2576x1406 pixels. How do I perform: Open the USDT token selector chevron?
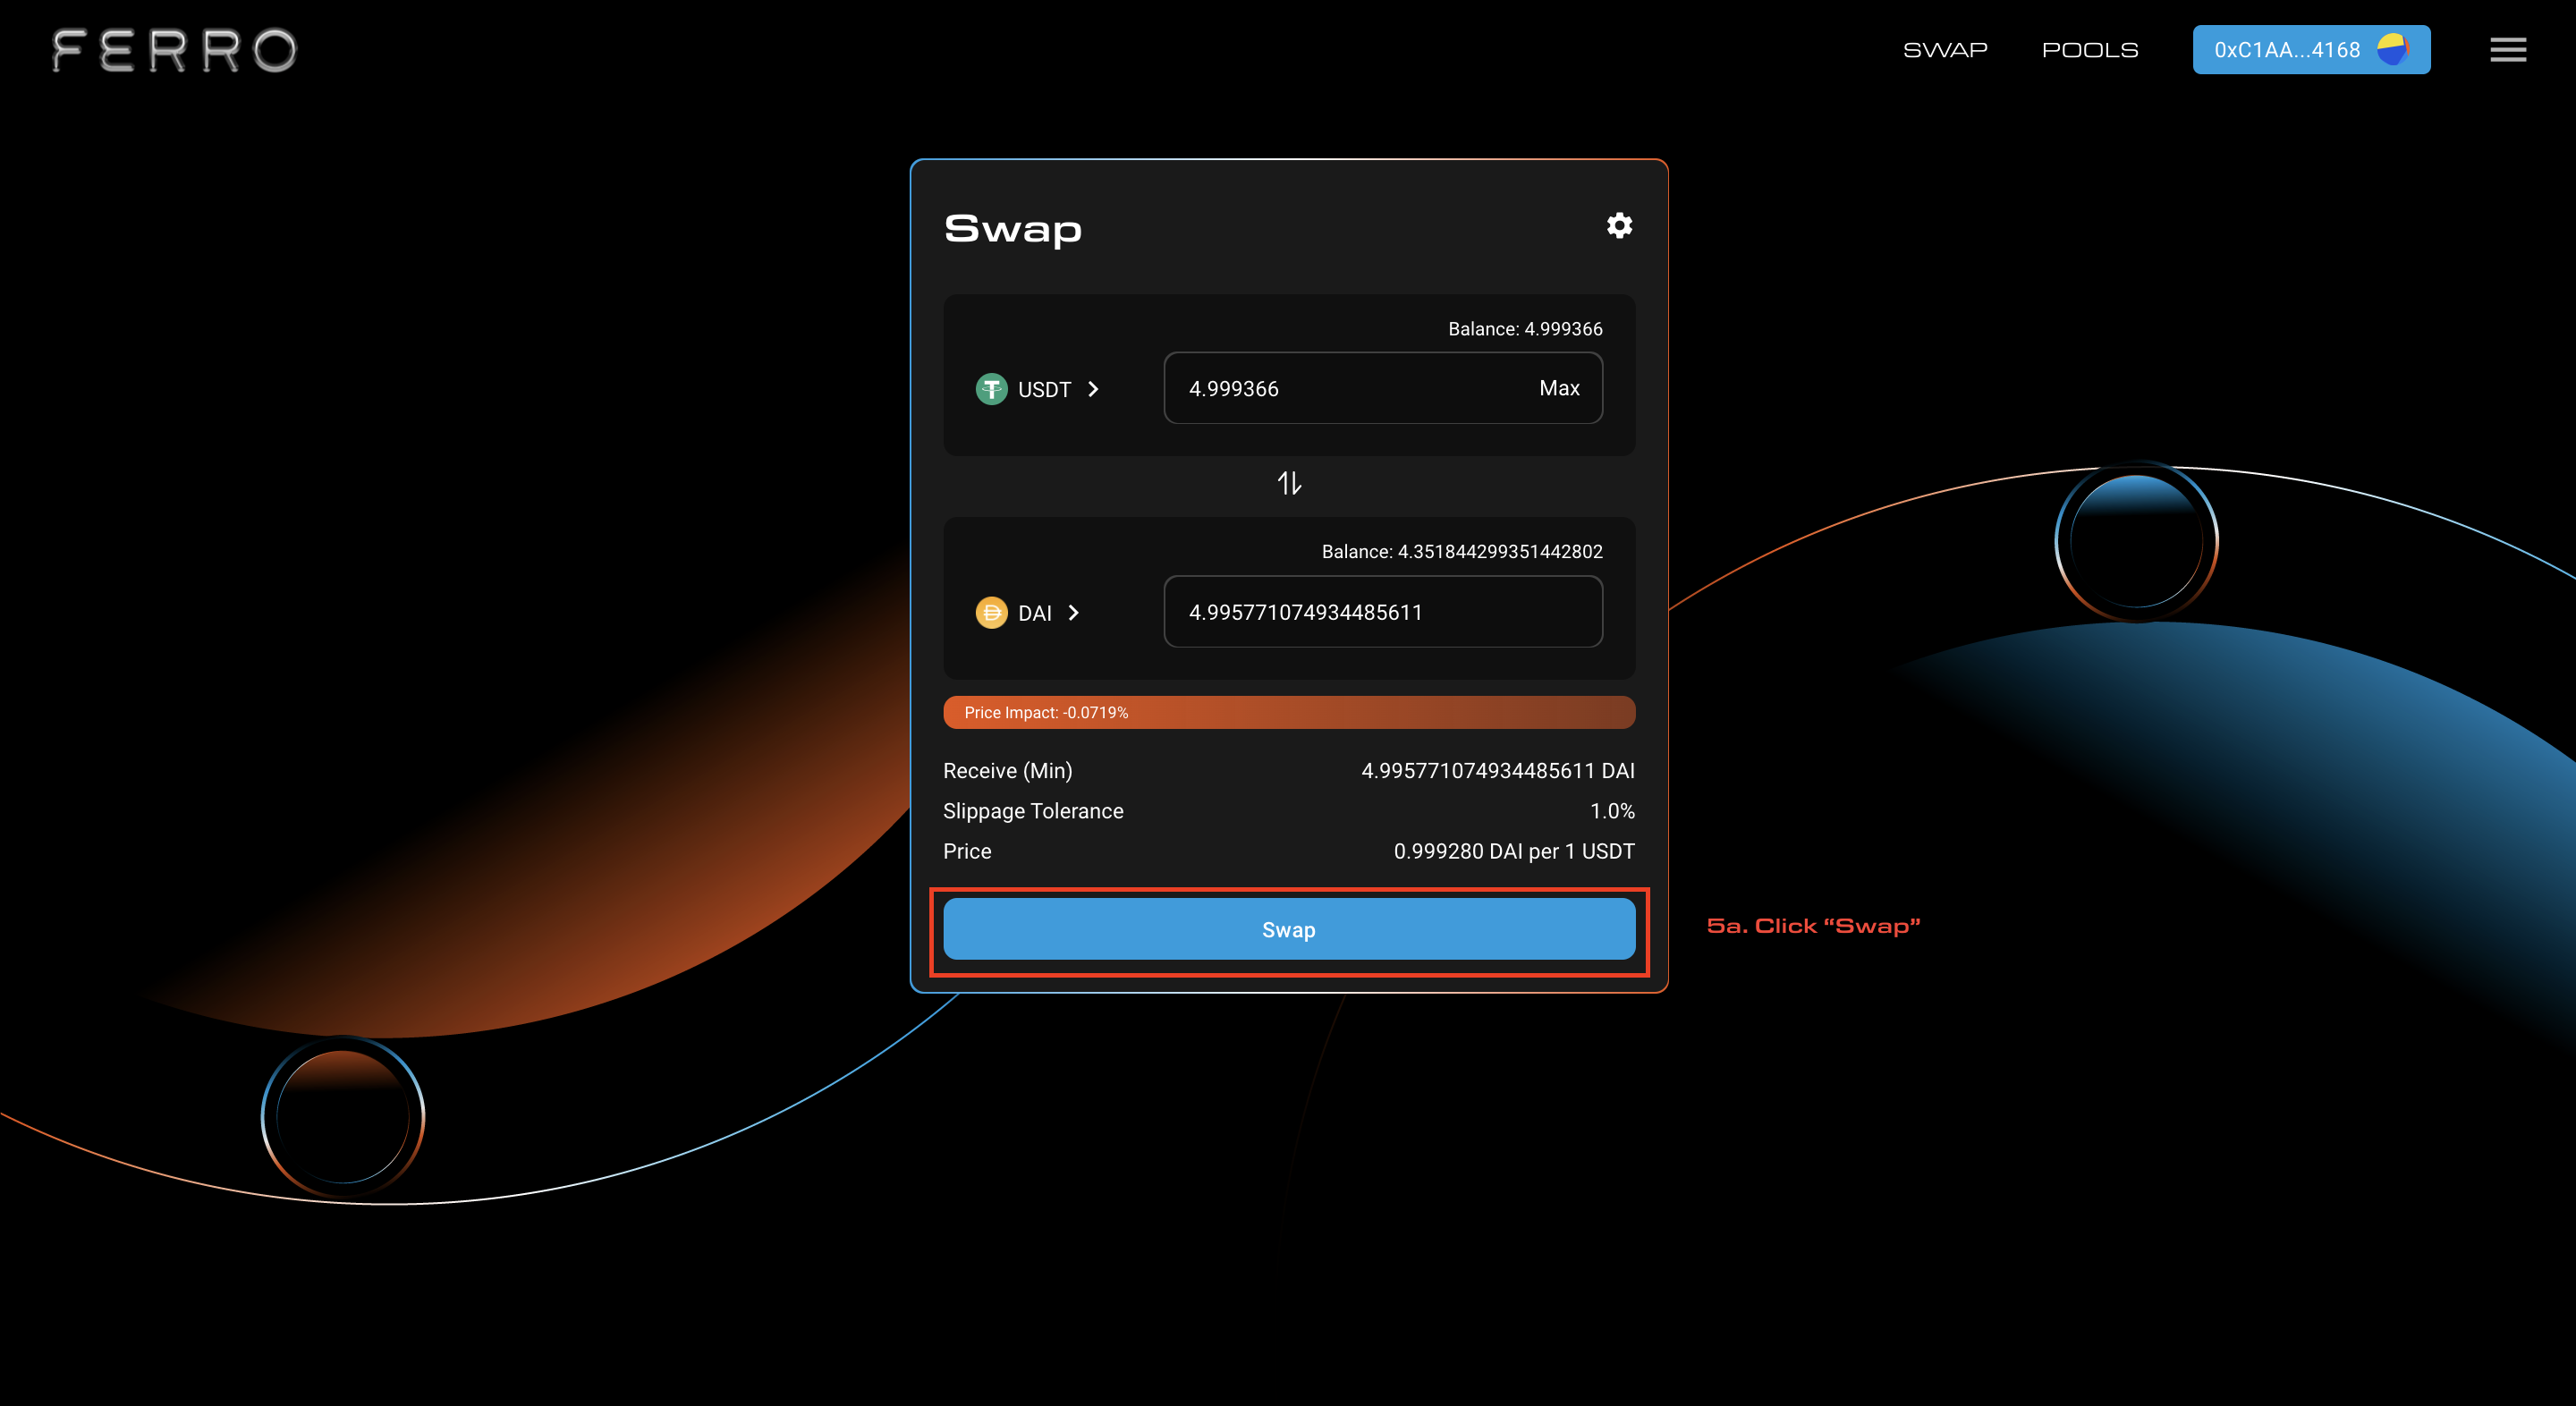1093,389
